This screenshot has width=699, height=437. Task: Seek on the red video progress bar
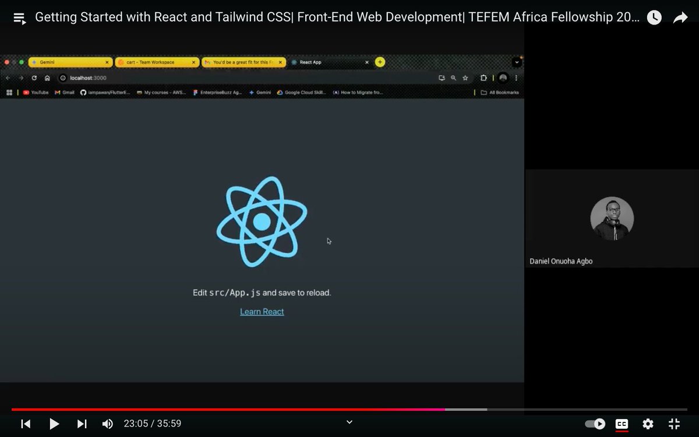[x=228, y=410]
